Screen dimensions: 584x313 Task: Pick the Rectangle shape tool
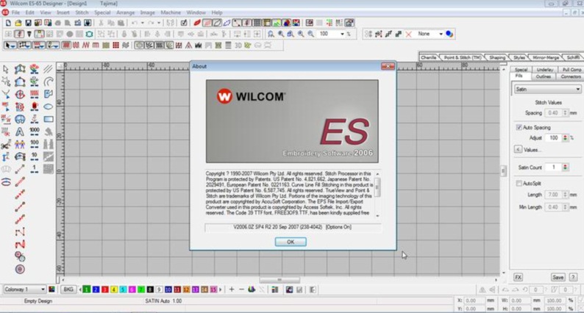click(x=48, y=119)
